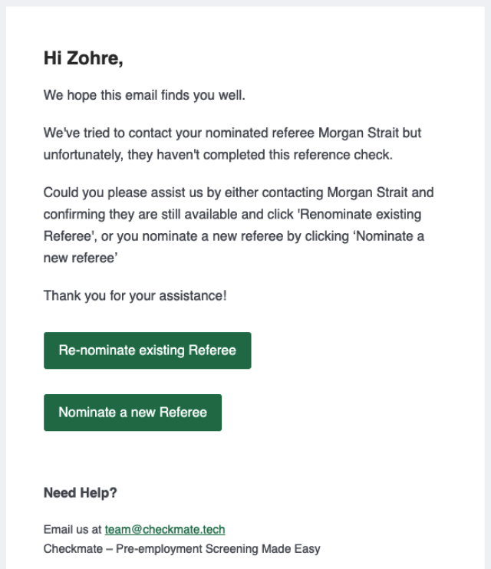Click the words 'Could you please assist'
The image size is (491, 569).
(x=123, y=192)
